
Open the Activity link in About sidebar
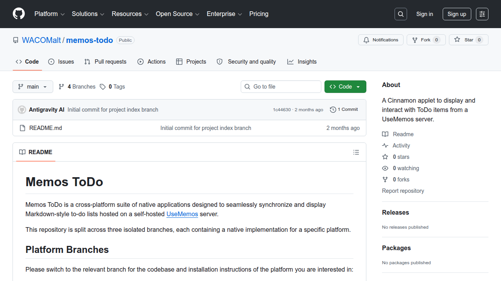pos(402,146)
